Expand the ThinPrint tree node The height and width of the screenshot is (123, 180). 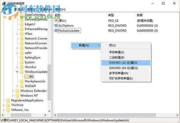3,105
